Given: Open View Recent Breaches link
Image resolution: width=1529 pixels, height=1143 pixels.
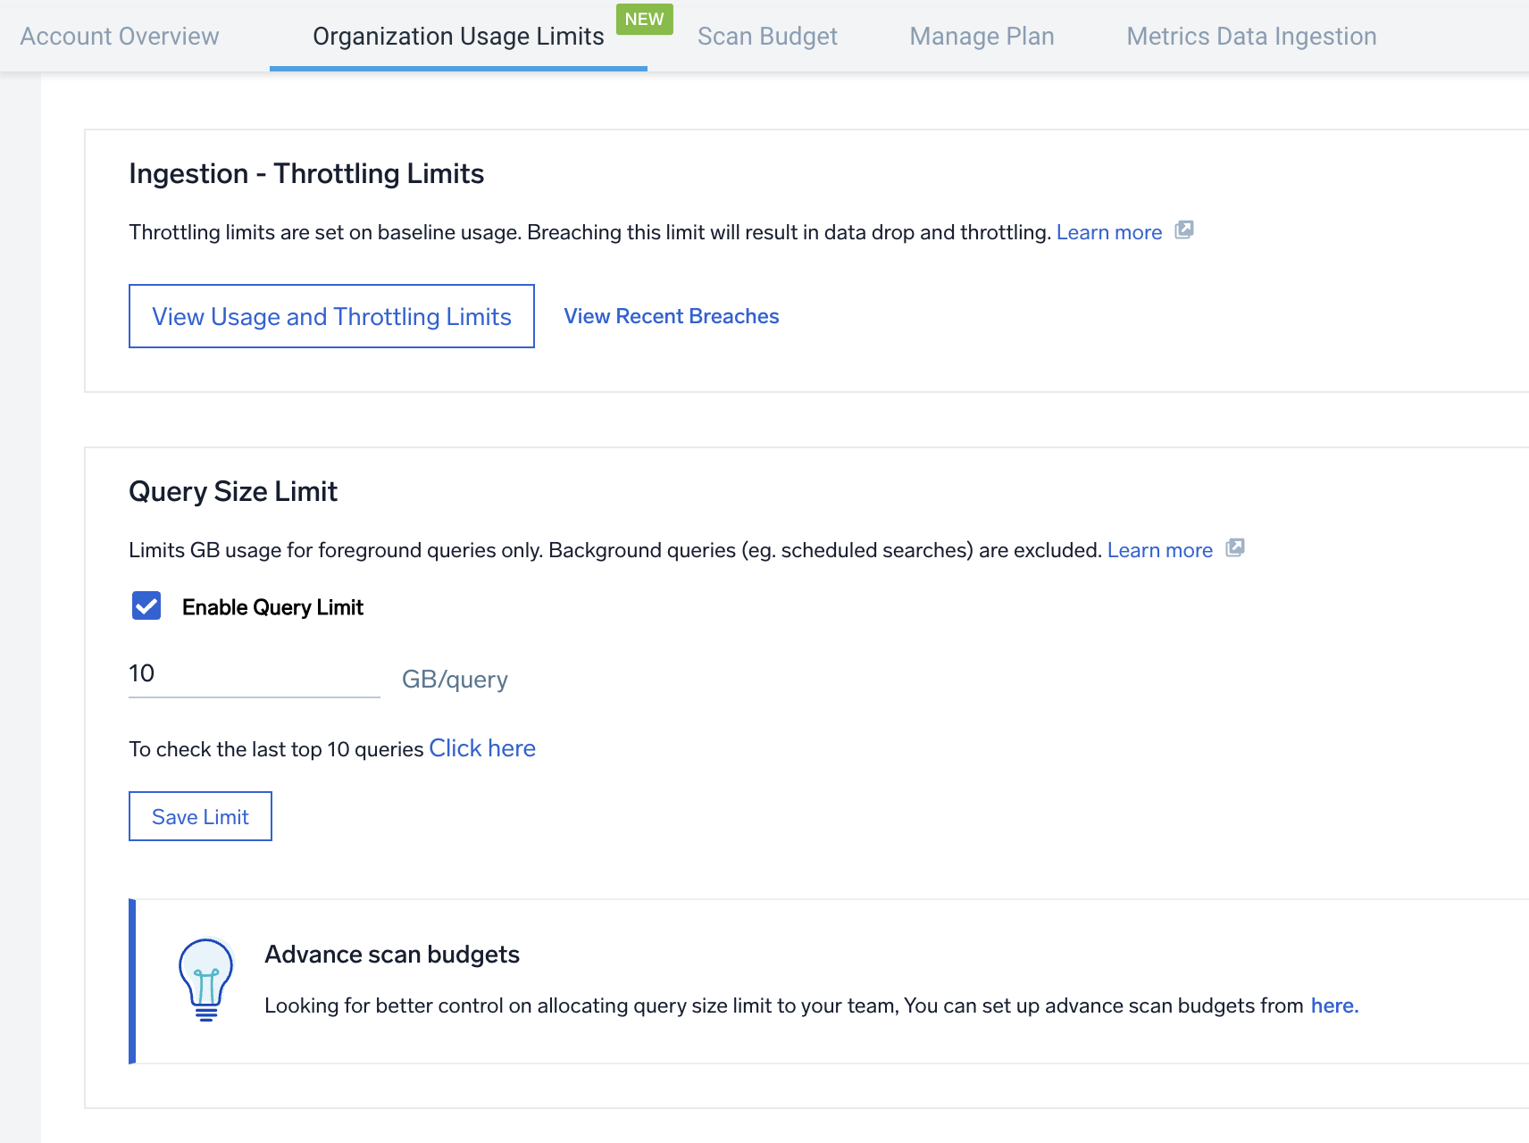Looking at the screenshot, I should tap(672, 316).
